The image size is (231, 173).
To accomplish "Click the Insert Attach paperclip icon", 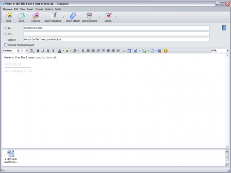I will coord(73,18).
